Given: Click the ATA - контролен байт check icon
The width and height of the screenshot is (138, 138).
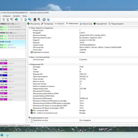Looking at the screenshot, I should [31, 110].
